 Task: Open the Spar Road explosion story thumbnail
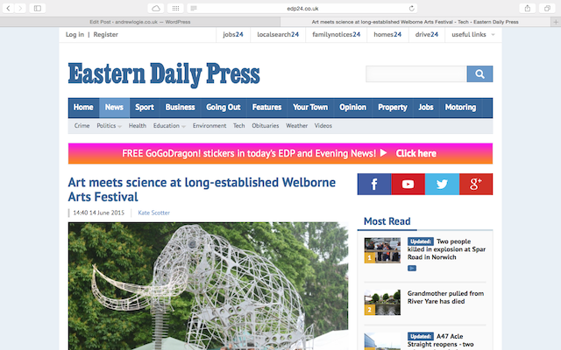tap(382, 250)
